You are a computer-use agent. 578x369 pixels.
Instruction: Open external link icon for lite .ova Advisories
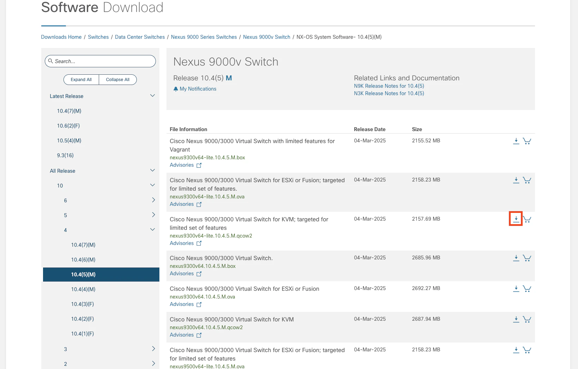pos(199,204)
